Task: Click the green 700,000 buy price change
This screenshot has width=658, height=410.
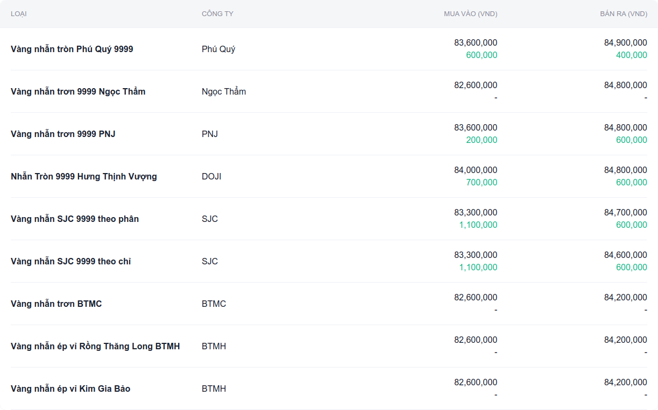Action: [482, 183]
